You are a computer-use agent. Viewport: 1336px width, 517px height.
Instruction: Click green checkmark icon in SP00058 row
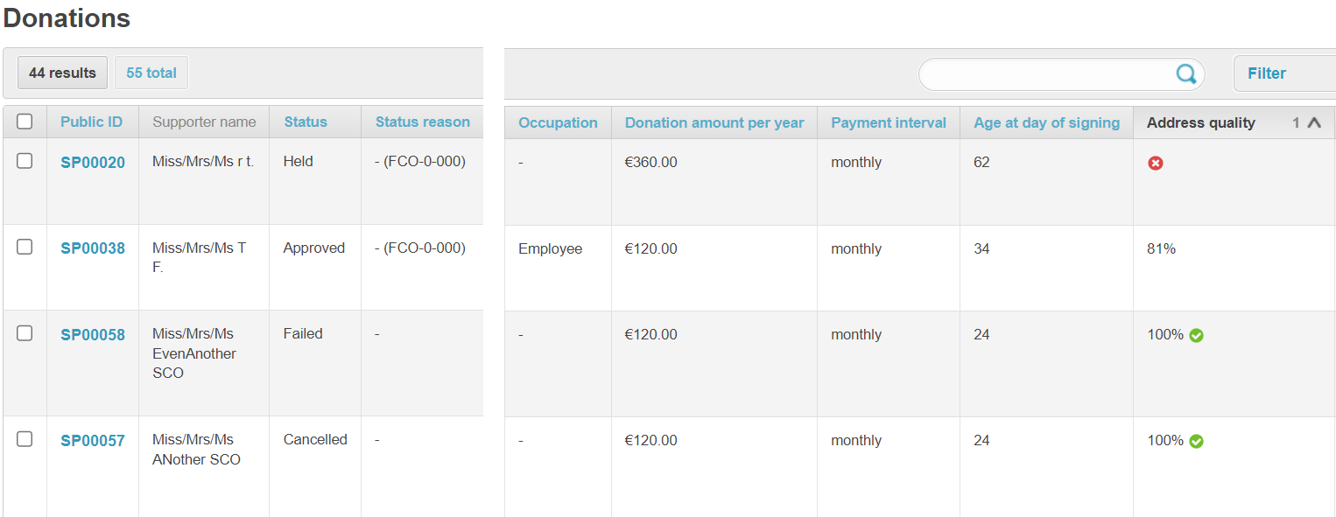click(1196, 335)
